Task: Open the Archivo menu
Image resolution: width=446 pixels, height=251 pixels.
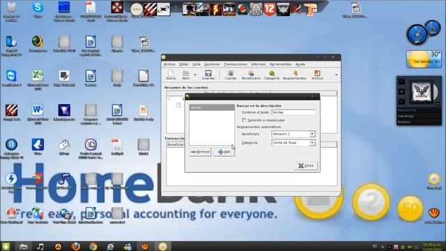Action: click(169, 64)
